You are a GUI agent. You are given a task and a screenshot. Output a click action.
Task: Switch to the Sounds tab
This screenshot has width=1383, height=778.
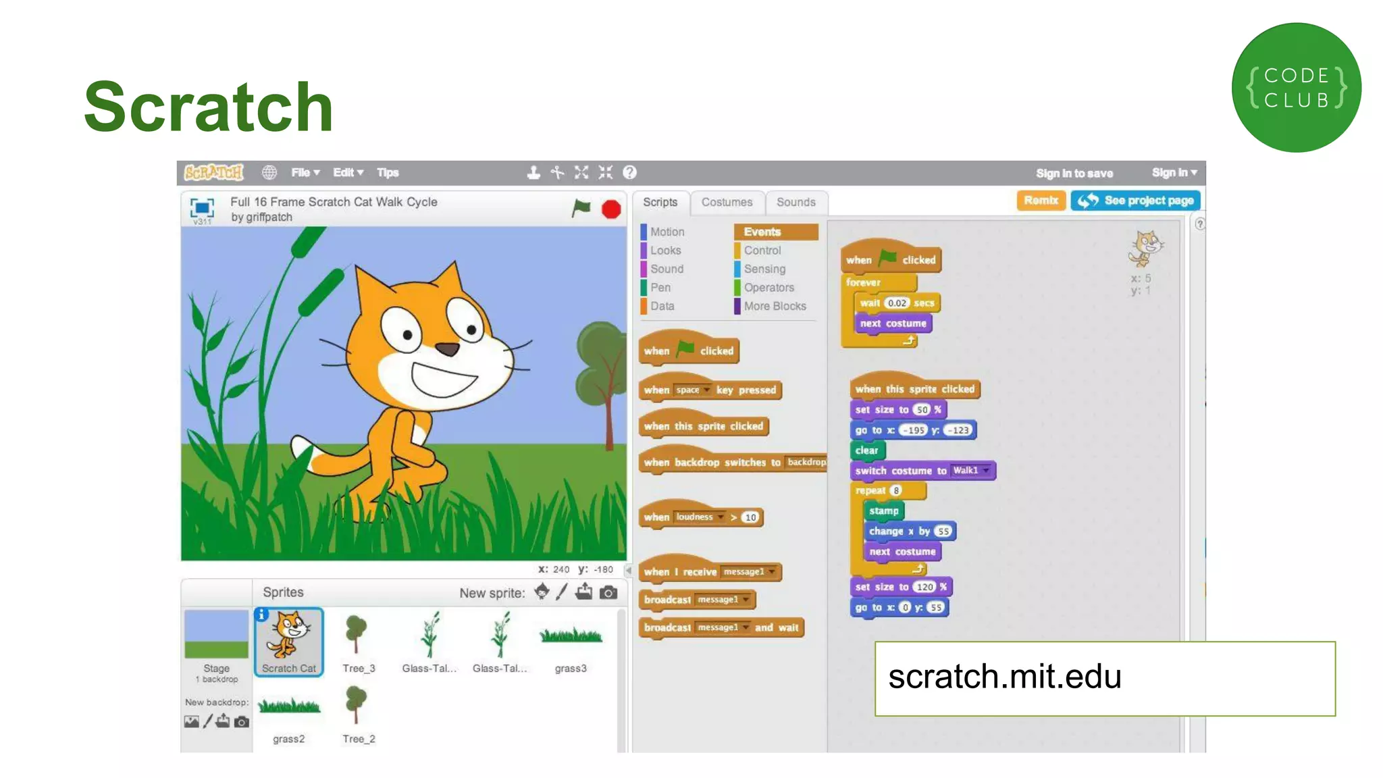796,203
